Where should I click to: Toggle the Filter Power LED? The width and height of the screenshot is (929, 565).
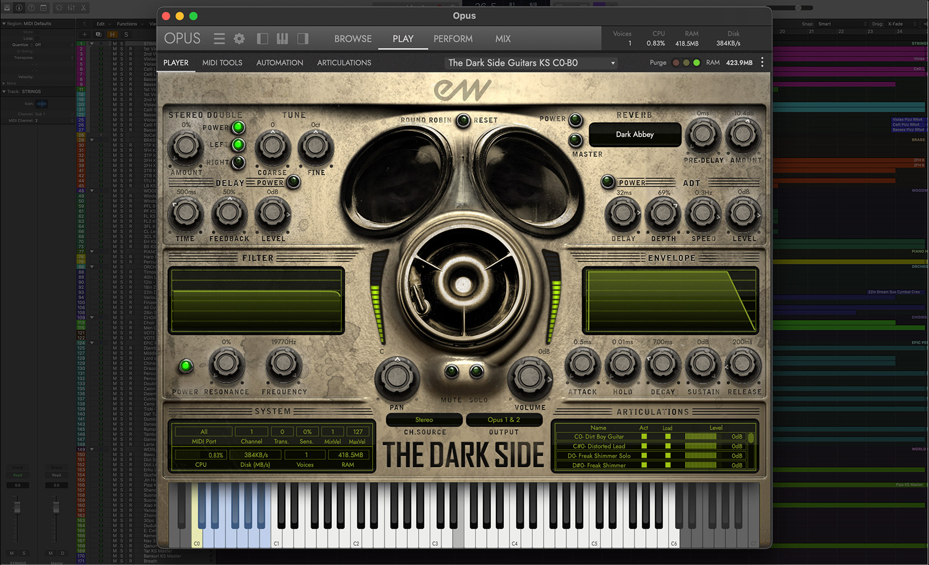coord(185,366)
